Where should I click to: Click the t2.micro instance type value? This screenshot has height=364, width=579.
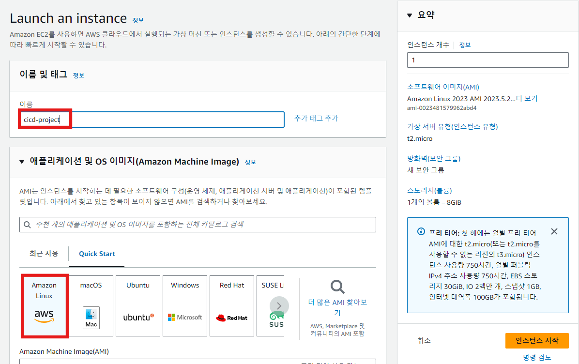click(419, 138)
